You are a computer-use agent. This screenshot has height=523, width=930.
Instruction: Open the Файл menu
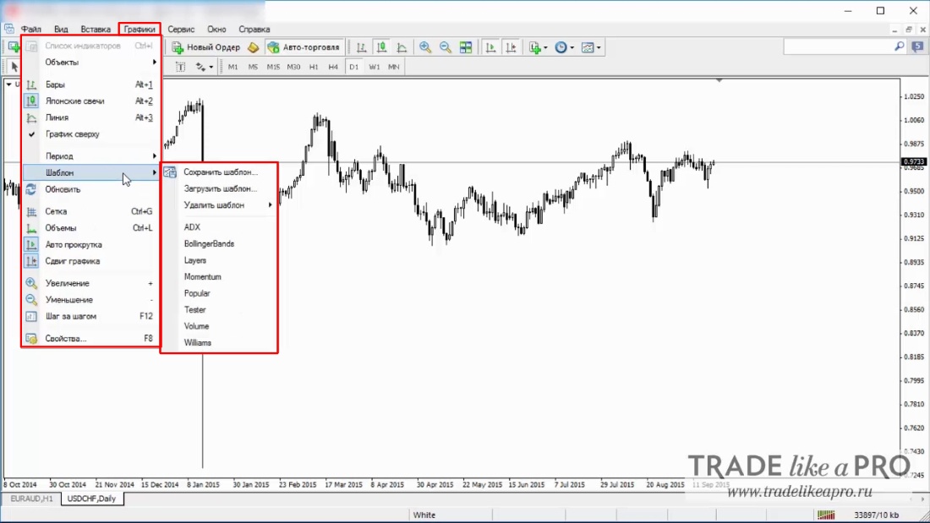pos(31,29)
